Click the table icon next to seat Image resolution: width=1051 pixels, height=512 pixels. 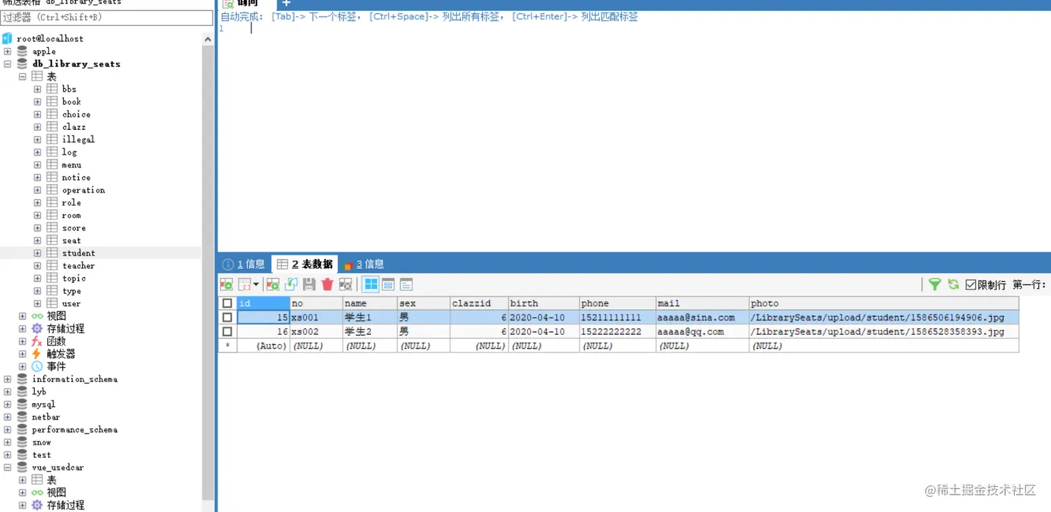click(52, 240)
